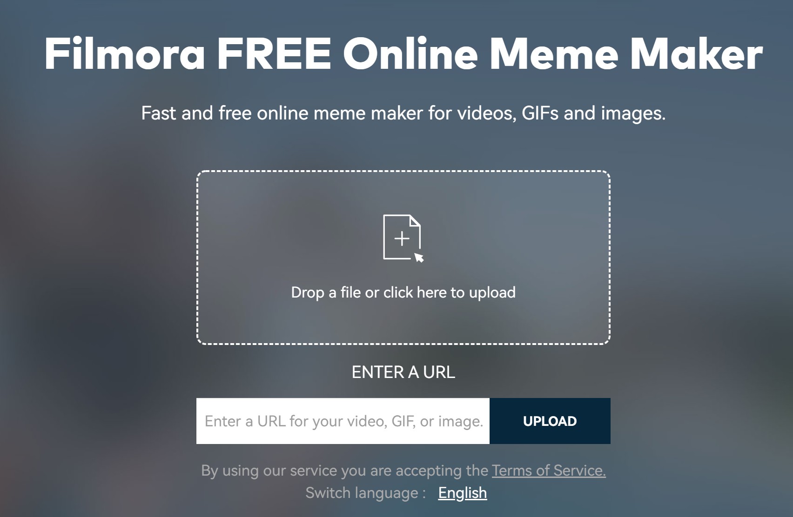Viewport: 793px width, 517px height.
Task: Click the "Meme Maker" words in the title
Action: coord(626,53)
